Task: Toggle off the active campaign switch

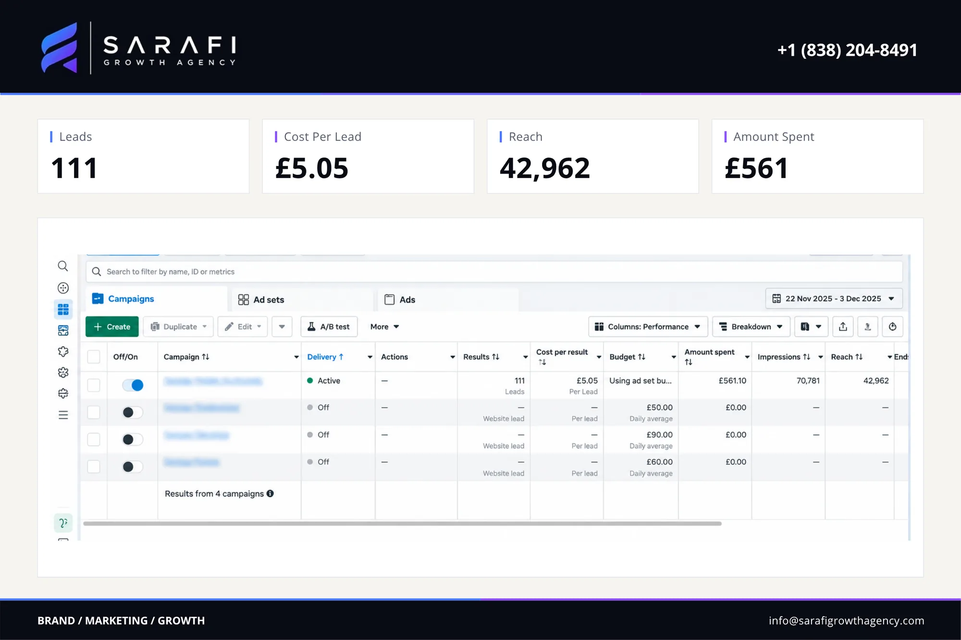Action: (x=133, y=385)
